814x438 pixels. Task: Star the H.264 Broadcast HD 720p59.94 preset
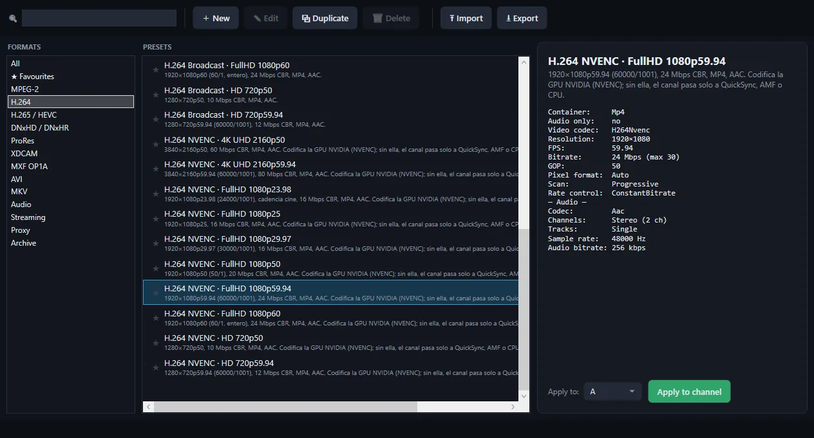pos(155,120)
